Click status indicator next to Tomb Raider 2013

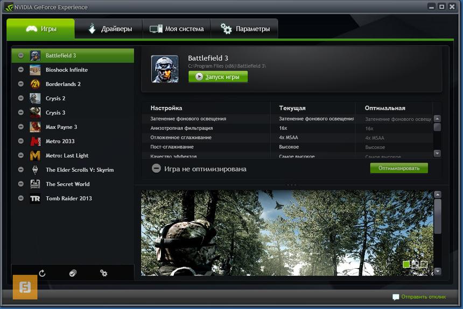pyautogui.click(x=20, y=198)
